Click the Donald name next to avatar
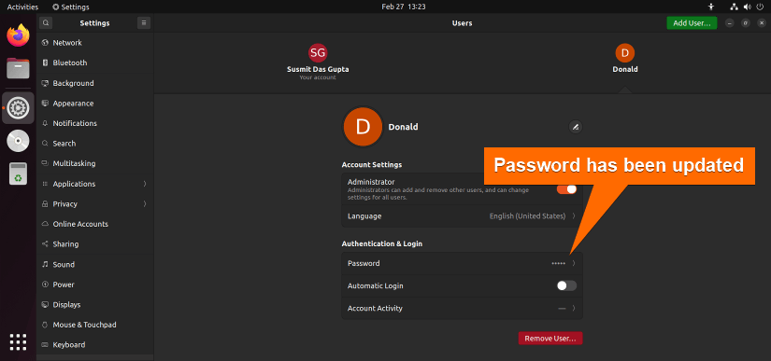 click(403, 127)
